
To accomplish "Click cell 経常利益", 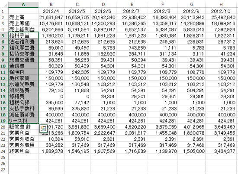I will 23,151.
